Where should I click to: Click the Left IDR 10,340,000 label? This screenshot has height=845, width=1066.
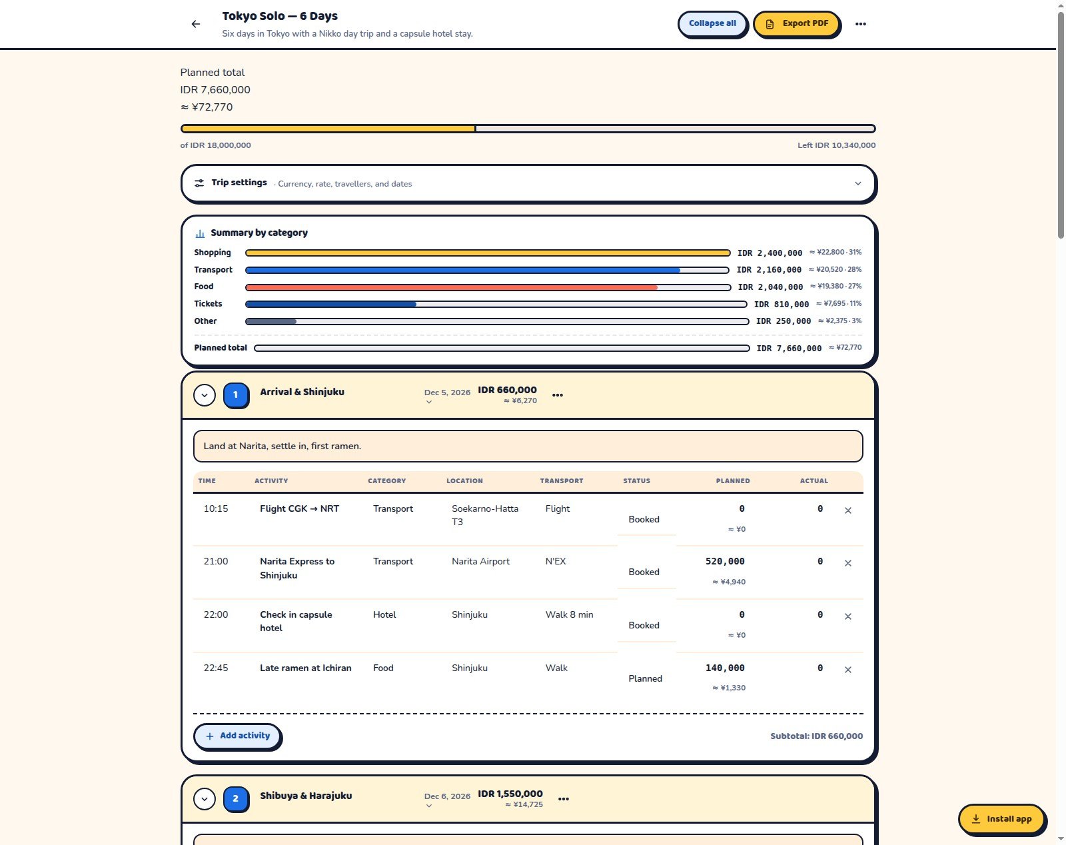pyautogui.click(x=836, y=145)
